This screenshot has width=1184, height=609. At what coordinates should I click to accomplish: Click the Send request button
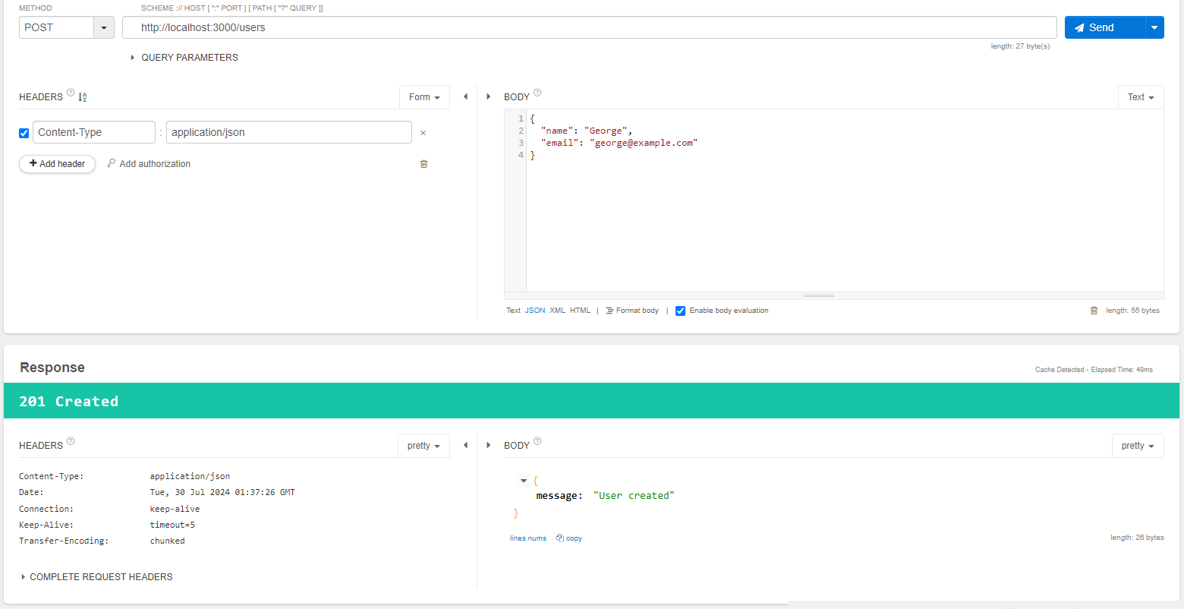click(x=1104, y=27)
